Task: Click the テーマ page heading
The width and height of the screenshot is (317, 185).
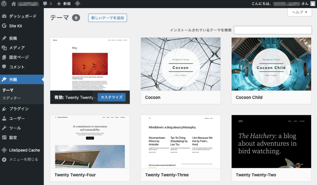Action: click(59, 18)
